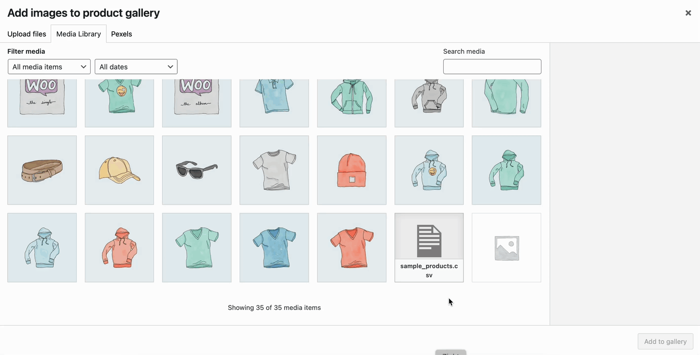
Task: Open the Pexels tab
Action: click(x=121, y=33)
